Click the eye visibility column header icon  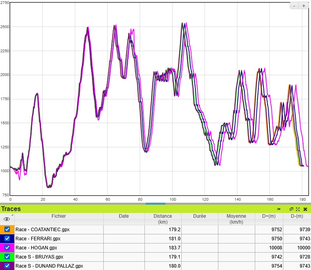(7, 219)
